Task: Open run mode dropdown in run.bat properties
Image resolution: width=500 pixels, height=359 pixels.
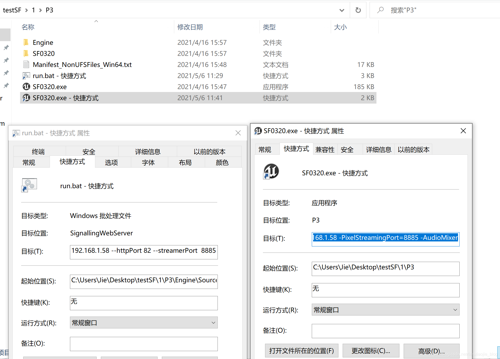Action: click(213, 323)
